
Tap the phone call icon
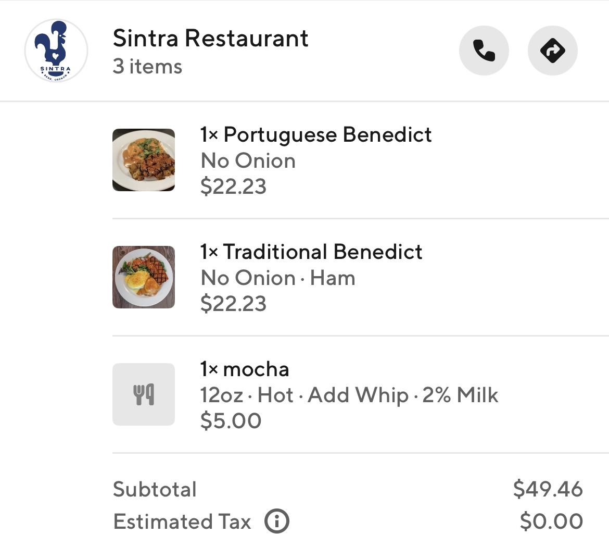[x=484, y=51]
